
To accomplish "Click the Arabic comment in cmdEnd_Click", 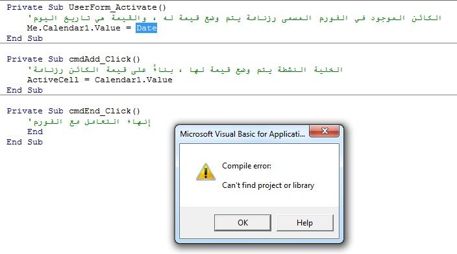I will (x=89, y=122).
